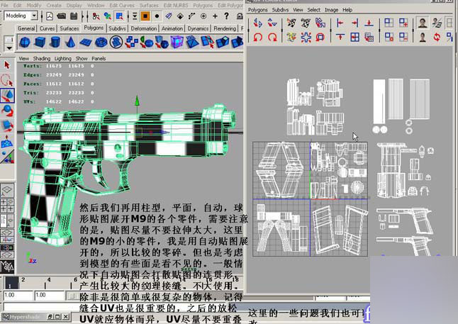Viewport: 458px width, 324px height.
Task: Click the blue four-arrow layout UVs icon
Action: [306, 37]
